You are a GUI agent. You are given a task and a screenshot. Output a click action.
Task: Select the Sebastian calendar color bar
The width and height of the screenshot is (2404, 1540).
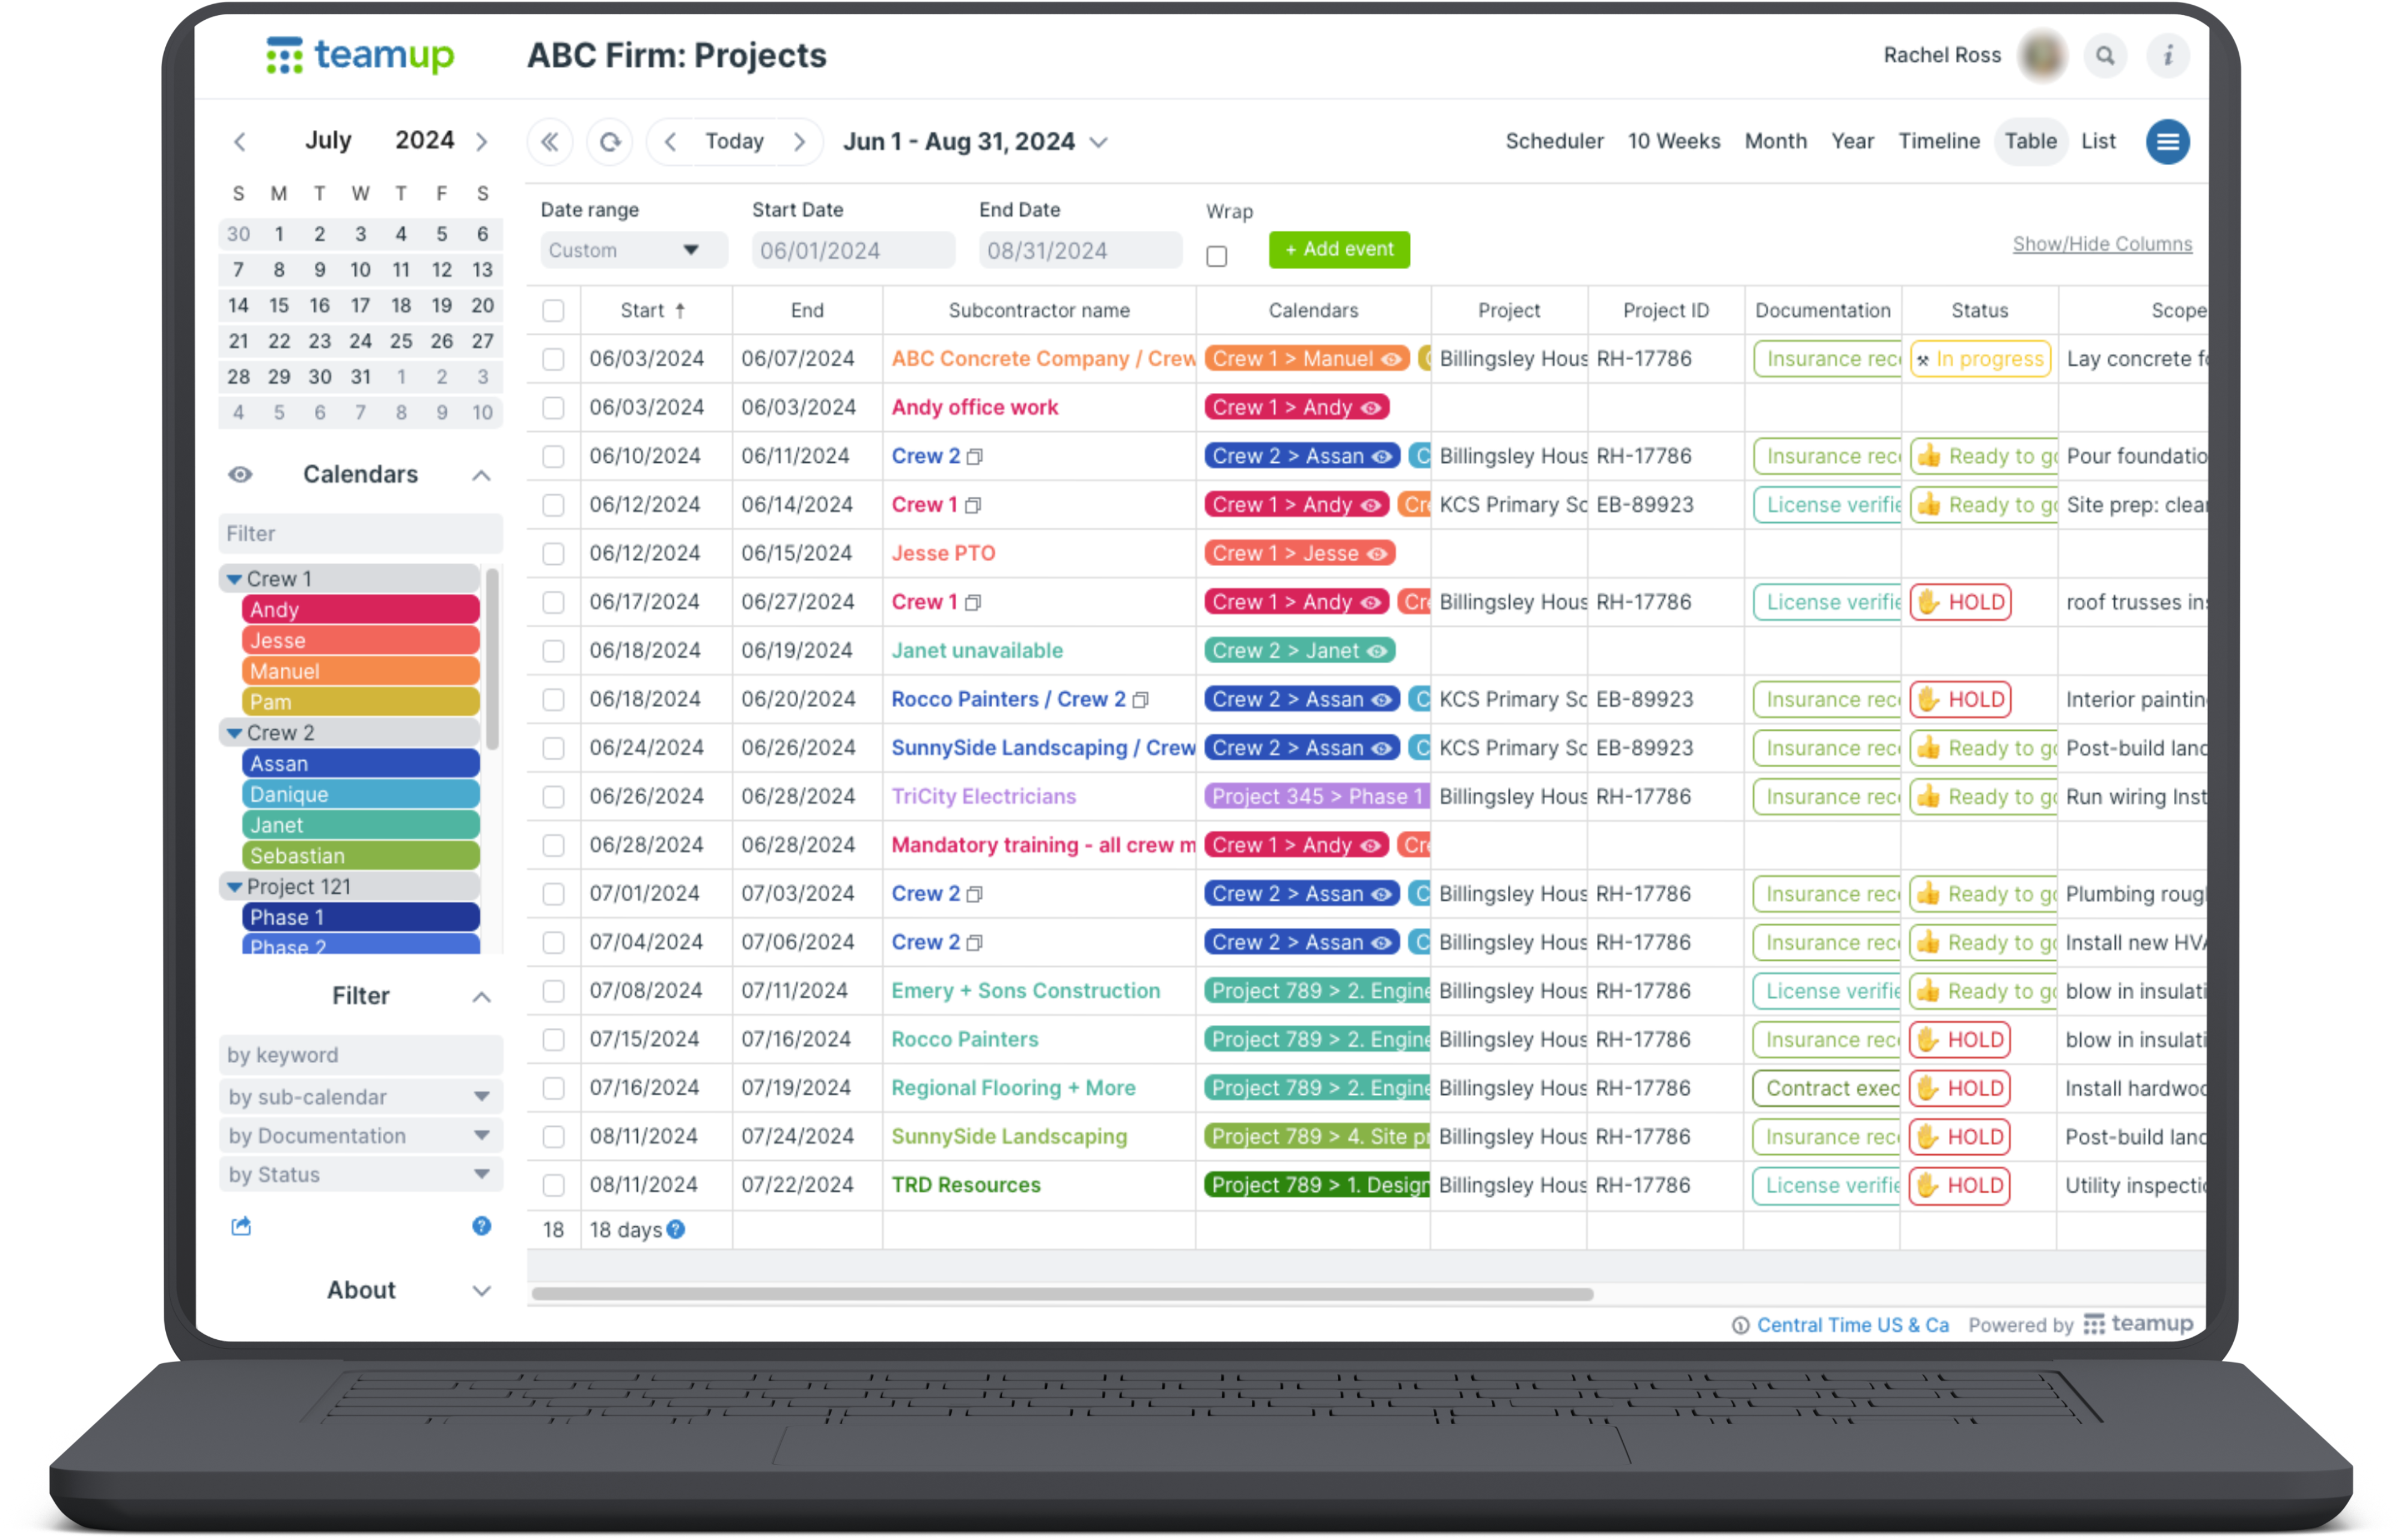point(360,857)
